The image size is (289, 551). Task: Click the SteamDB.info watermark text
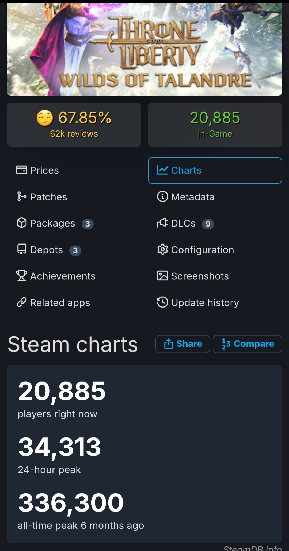[x=252, y=548]
